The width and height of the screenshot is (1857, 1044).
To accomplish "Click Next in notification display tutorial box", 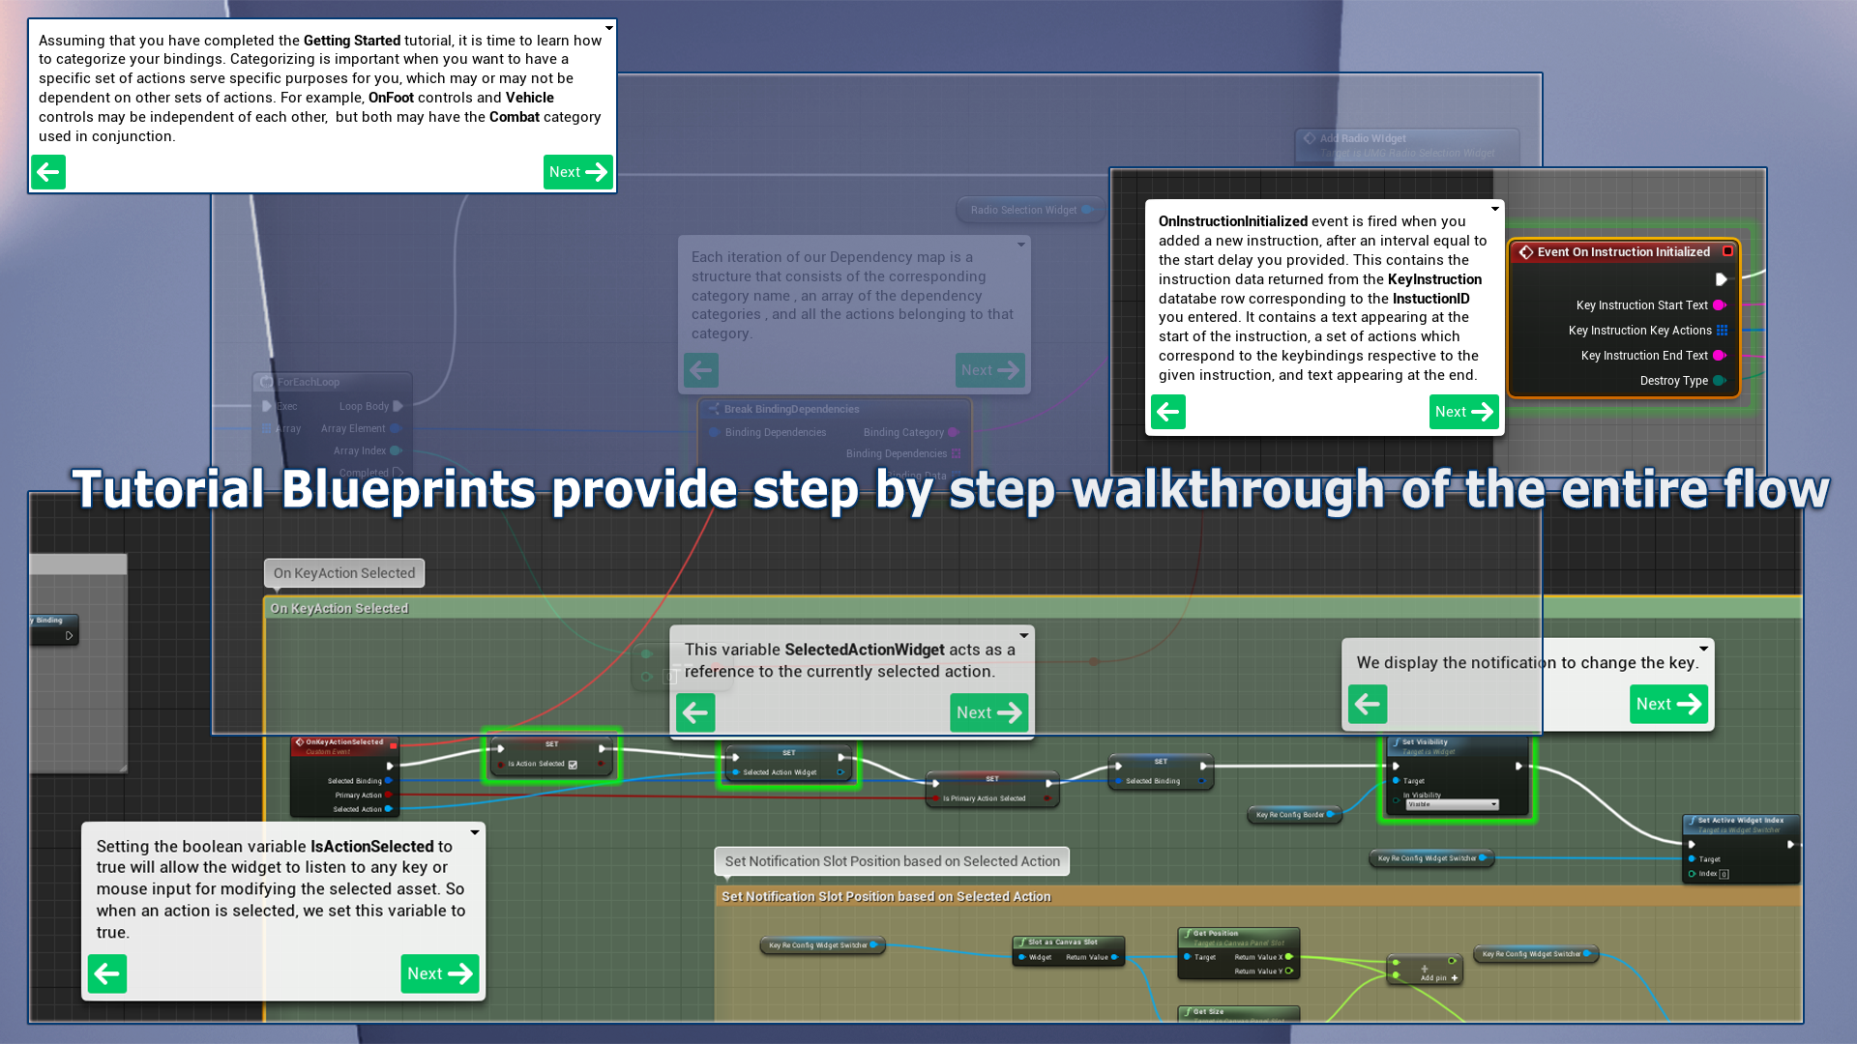I will pyautogui.click(x=1668, y=704).
